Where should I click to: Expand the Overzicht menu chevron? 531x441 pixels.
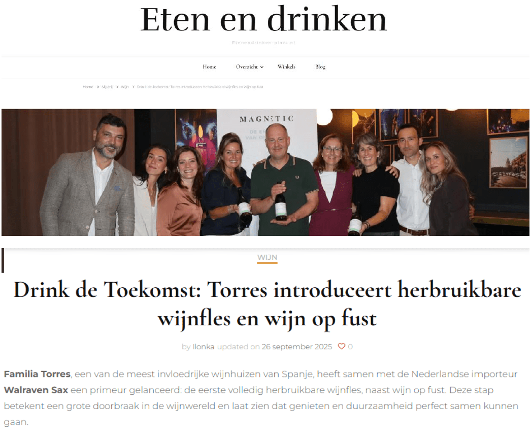(262, 67)
